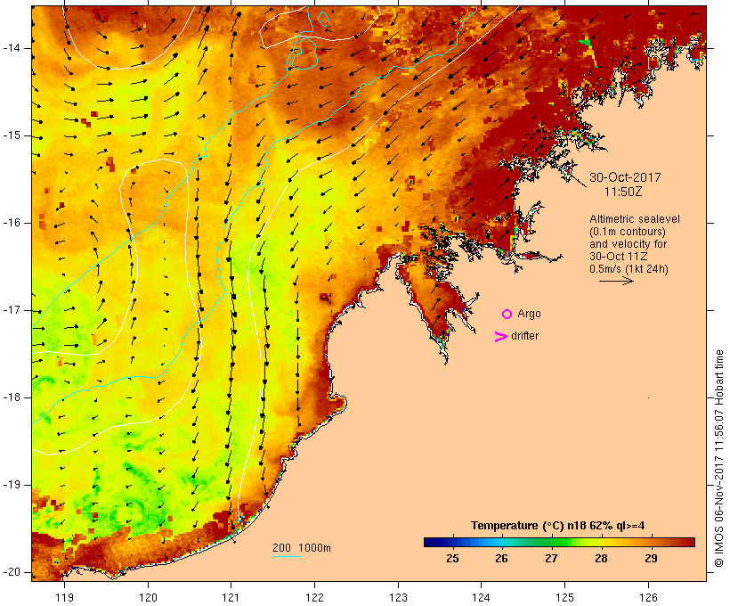Click the dark red end of temperature colorbar
The width and height of the screenshot is (730, 606).
(688, 542)
